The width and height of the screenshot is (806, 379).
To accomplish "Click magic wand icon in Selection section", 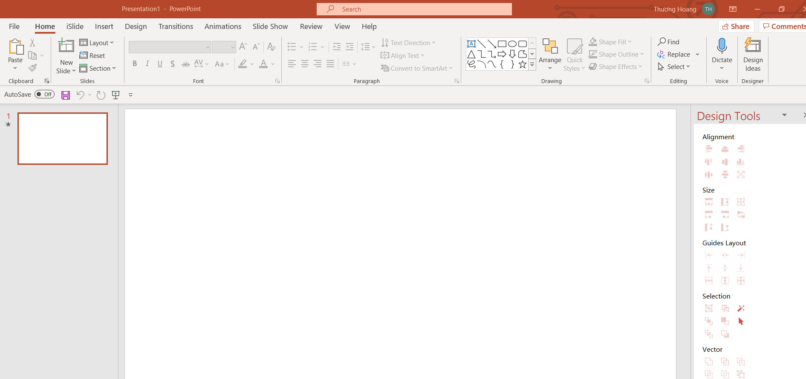I will [x=741, y=308].
